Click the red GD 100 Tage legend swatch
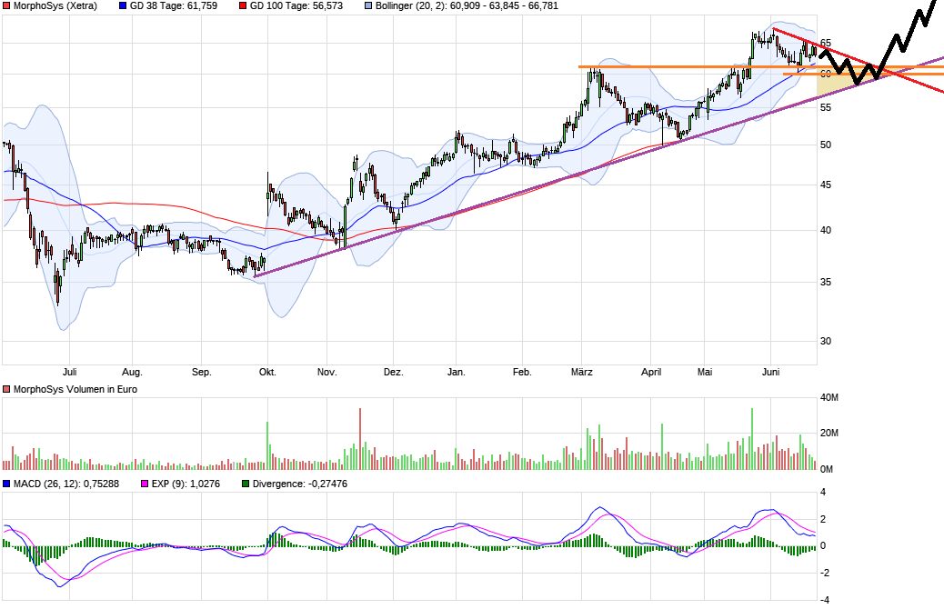Screen dimensions: 944x609 (x=243, y=6)
